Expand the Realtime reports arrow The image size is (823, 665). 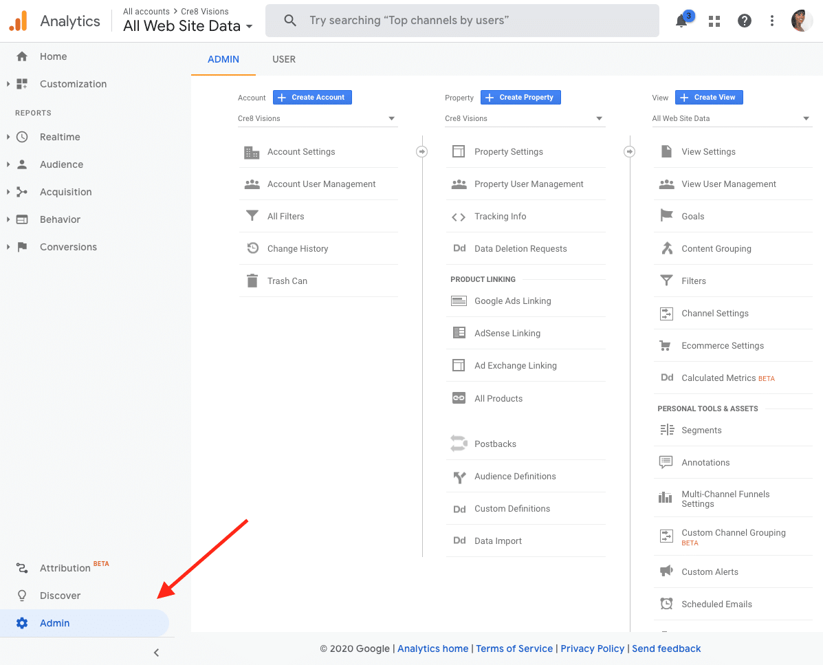coord(8,137)
